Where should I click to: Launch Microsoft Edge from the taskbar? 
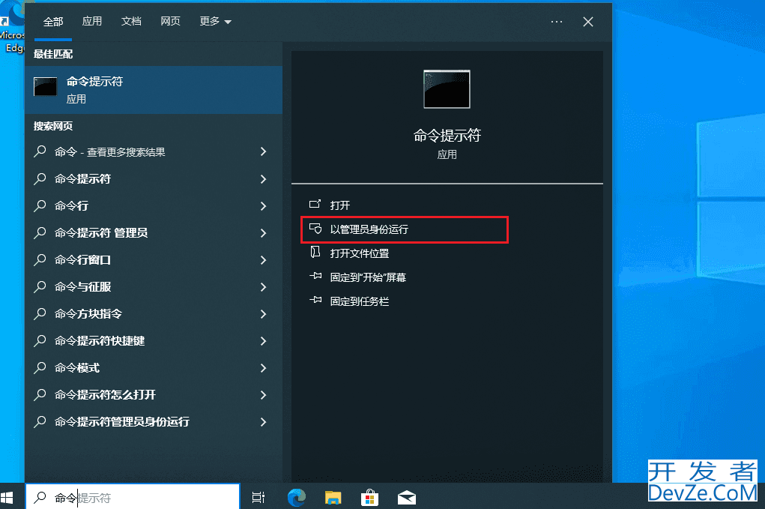coord(296,497)
